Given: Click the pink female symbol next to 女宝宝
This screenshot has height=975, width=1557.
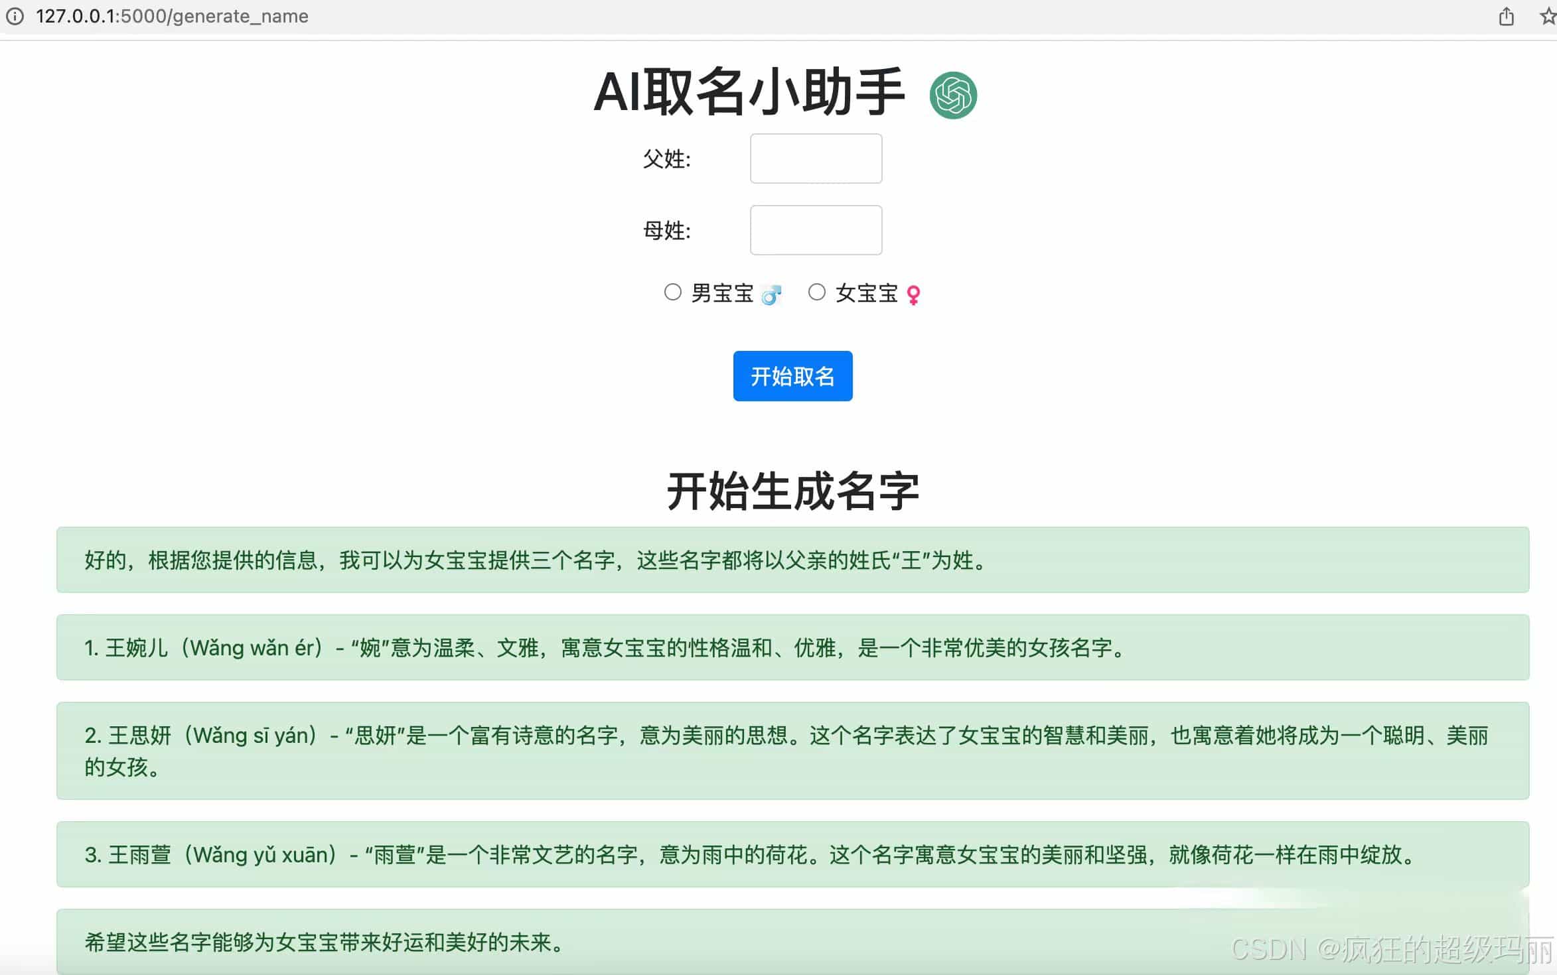Looking at the screenshot, I should (913, 294).
